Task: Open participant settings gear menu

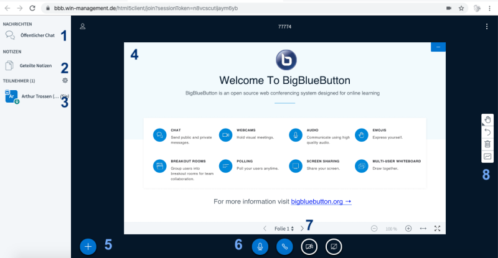Action: pos(64,81)
